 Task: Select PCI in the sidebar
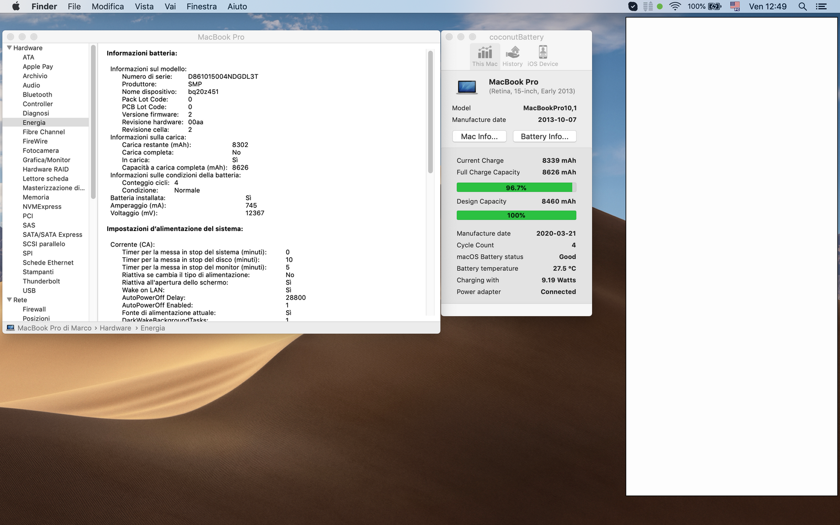28,216
